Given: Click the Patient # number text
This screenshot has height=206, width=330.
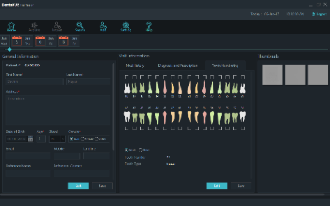Looking at the screenshot, I should pos(32,65).
